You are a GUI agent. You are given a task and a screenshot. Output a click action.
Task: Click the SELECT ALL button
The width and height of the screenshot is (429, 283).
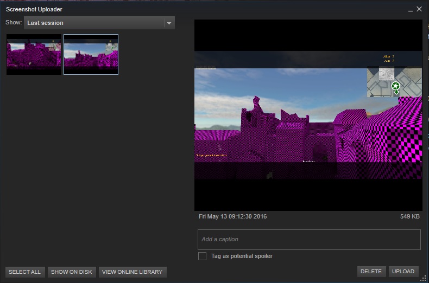(x=25, y=272)
